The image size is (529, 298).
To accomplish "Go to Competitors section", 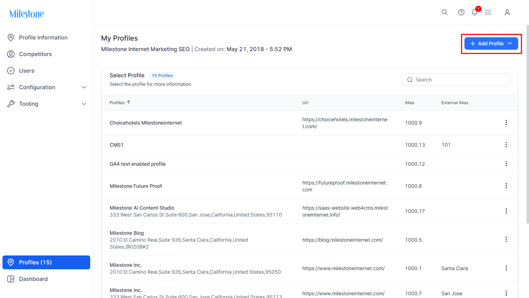I will pos(35,54).
